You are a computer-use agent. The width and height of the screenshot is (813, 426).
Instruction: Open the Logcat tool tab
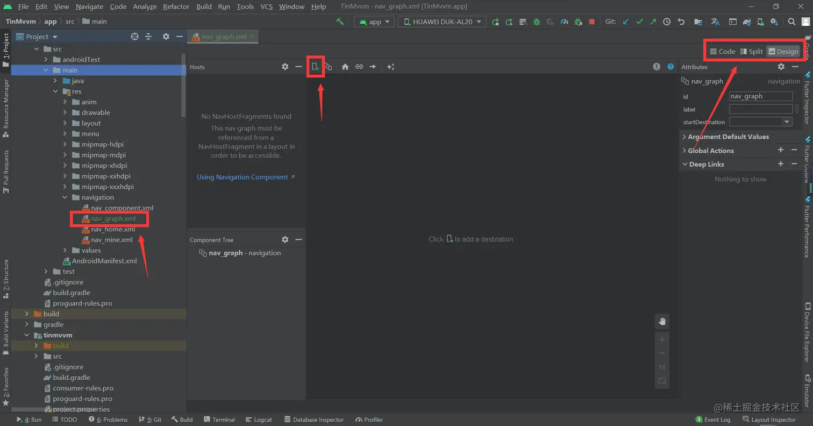click(259, 420)
